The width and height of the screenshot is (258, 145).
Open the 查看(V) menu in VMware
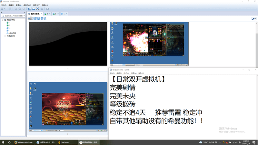tap(19, 5)
